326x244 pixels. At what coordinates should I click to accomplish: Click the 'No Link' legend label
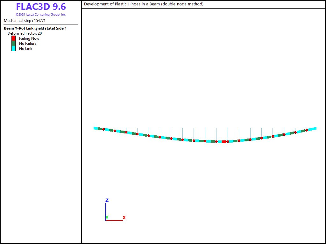[x=25, y=49]
